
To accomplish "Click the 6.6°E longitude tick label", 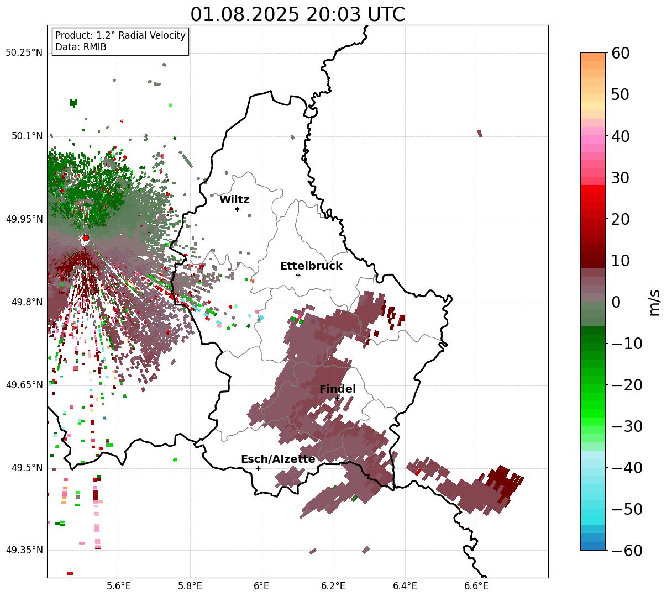I will [x=476, y=586].
